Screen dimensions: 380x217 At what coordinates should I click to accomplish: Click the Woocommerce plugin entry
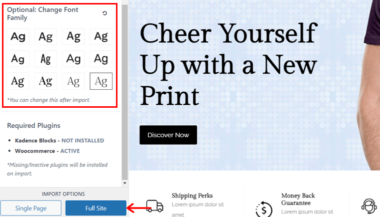click(x=47, y=151)
